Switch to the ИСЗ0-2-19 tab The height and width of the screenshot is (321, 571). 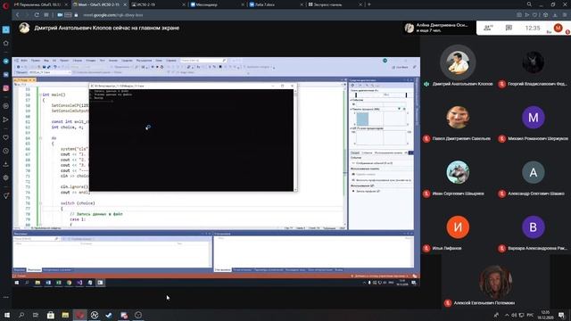(x=158, y=4)
